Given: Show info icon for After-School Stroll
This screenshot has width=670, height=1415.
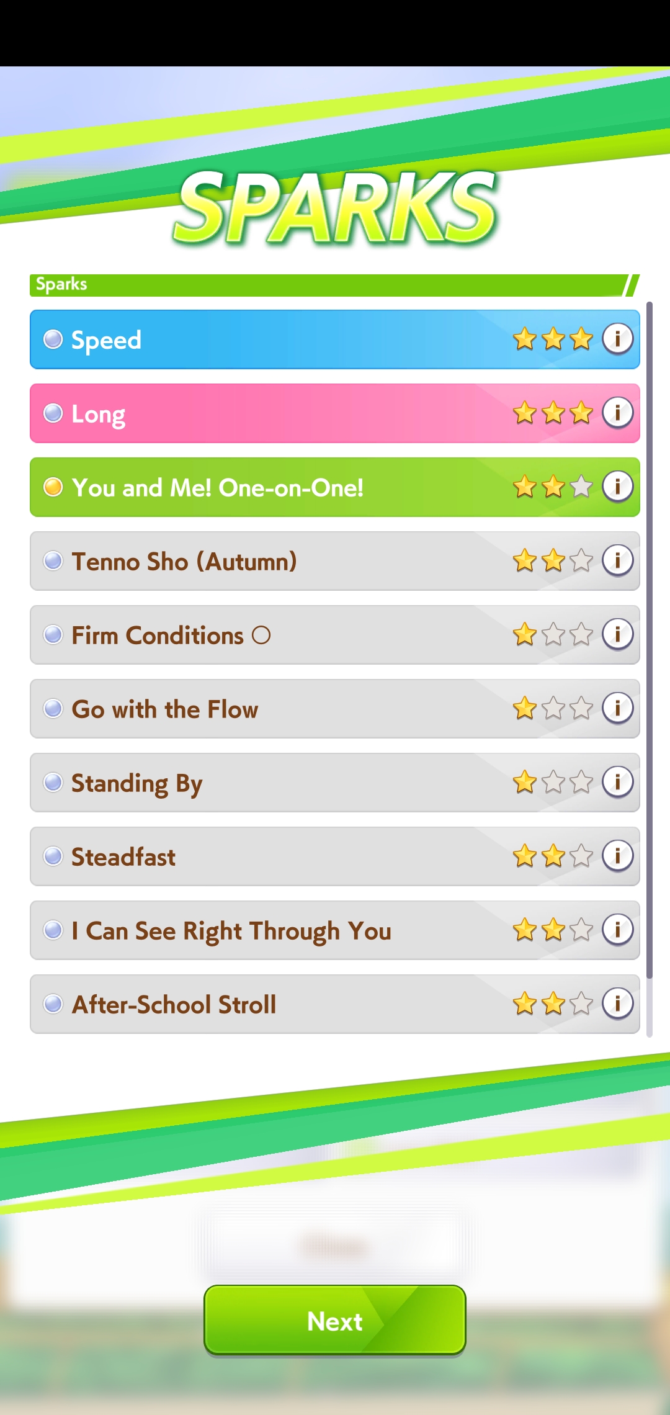Looking at the screenshot, I should click(617, 1004).
